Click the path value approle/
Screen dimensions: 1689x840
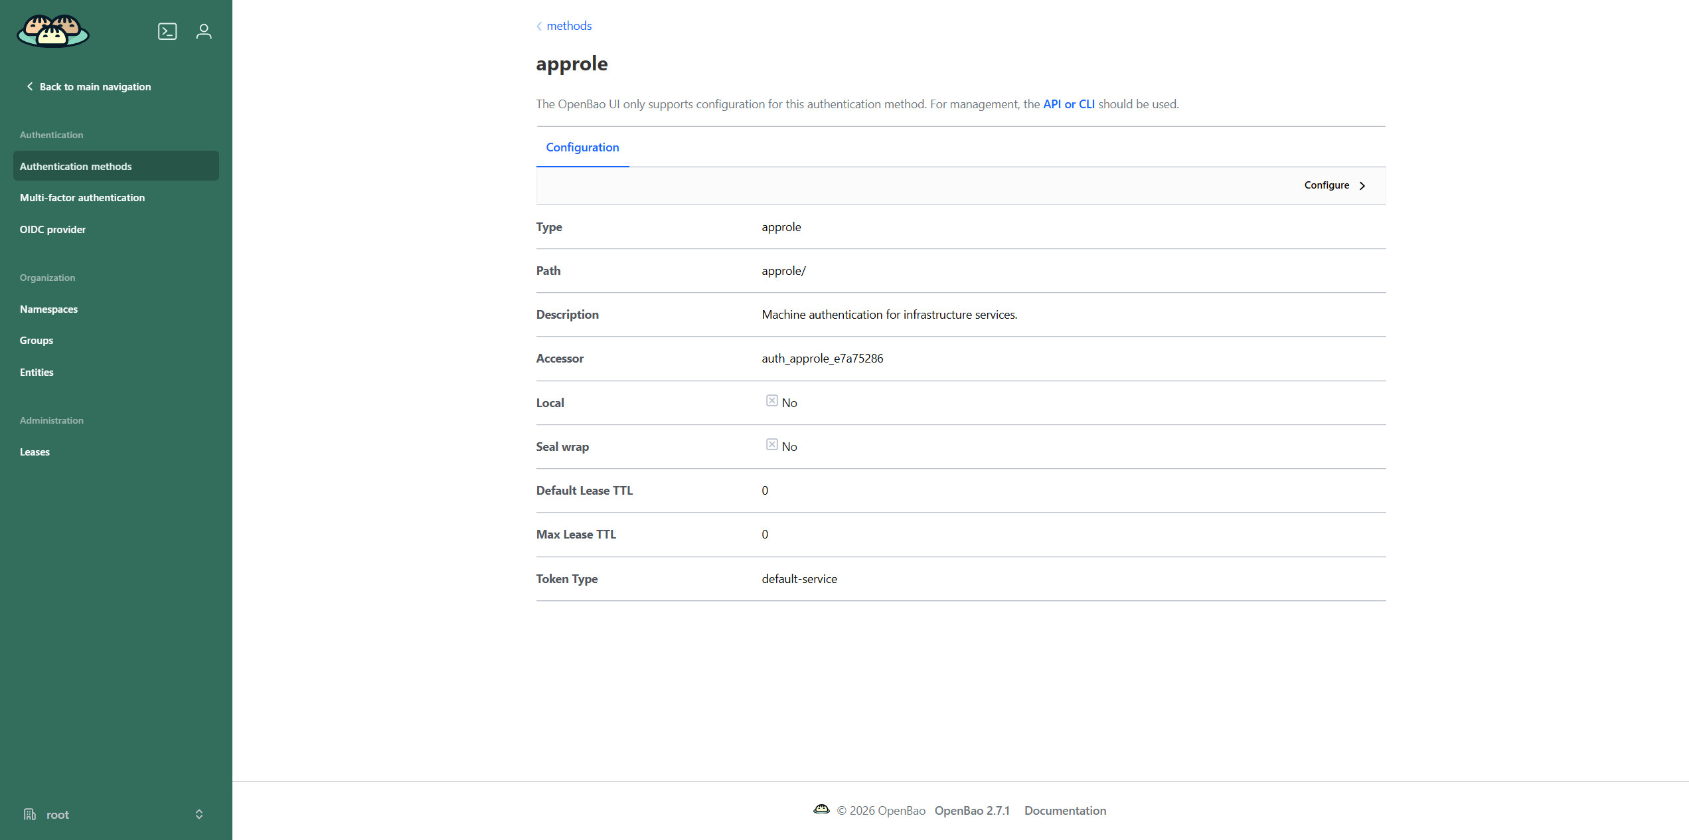tap(783, 271)
